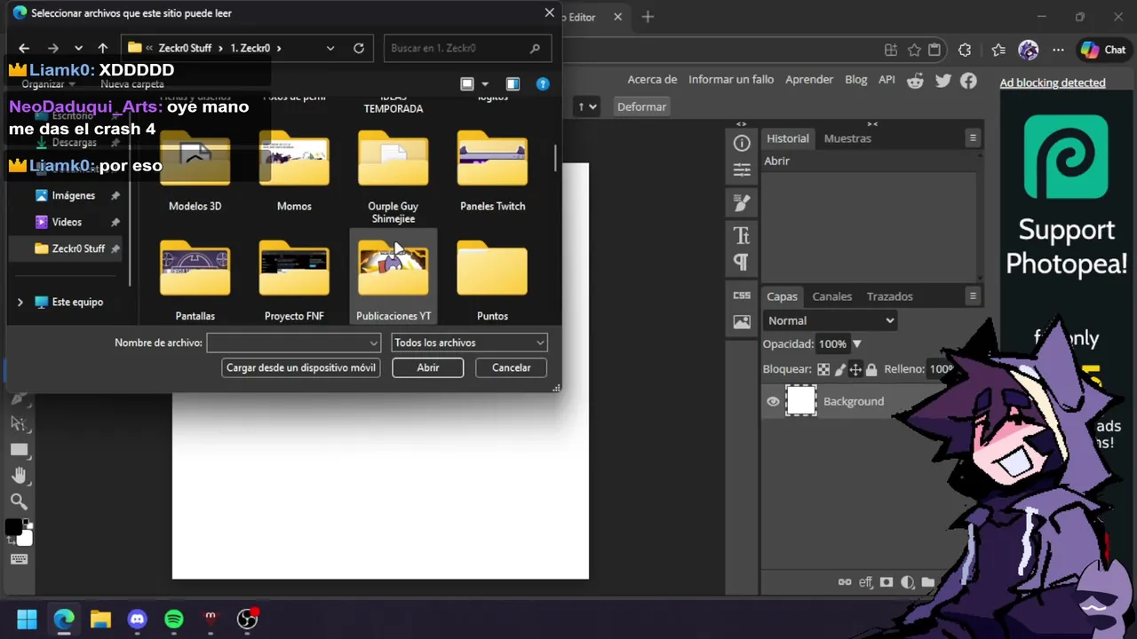Open the Info panel icon in Photopea
This screenshot has width=1137, height=639.
742,143
